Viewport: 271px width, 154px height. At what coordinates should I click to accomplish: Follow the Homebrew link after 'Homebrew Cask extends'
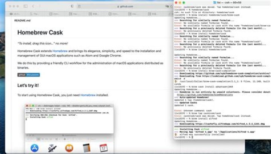(60, 51)
